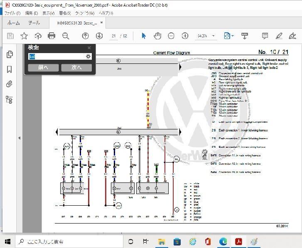Click the 前へ previous result button
This screenshot has height=248, width=302.
[x=43, y=68]
